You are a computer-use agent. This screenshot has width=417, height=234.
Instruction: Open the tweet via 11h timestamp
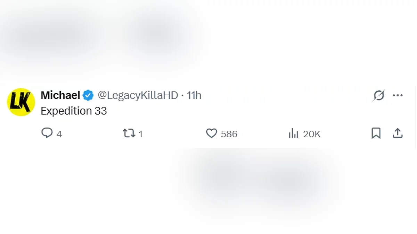click(194, 95)
